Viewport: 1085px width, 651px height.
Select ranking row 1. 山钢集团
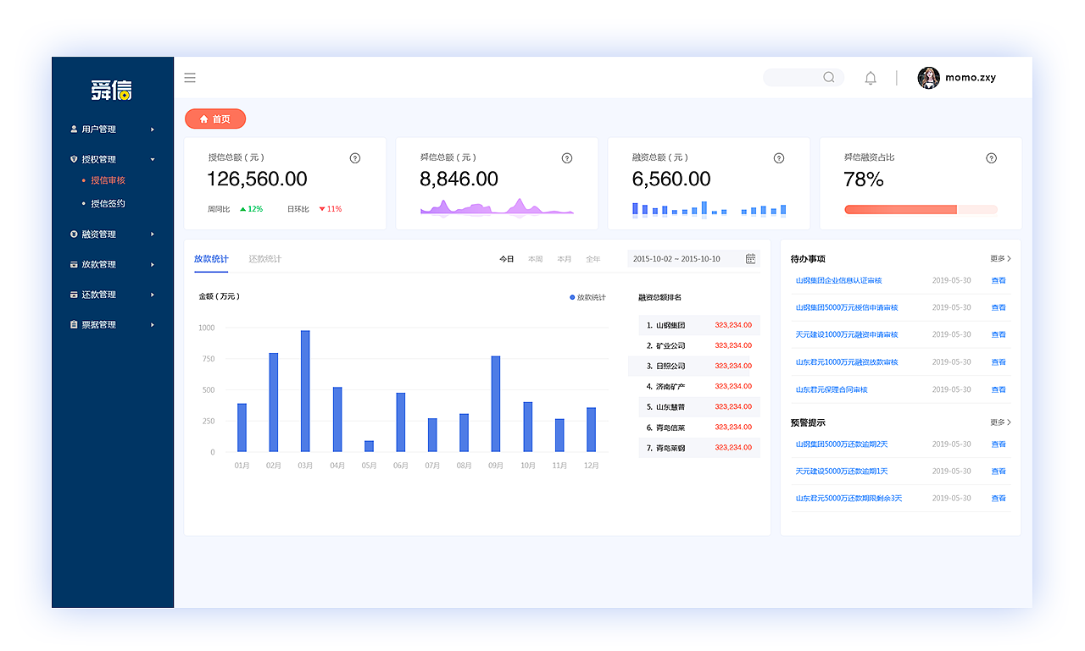[699, 325]
